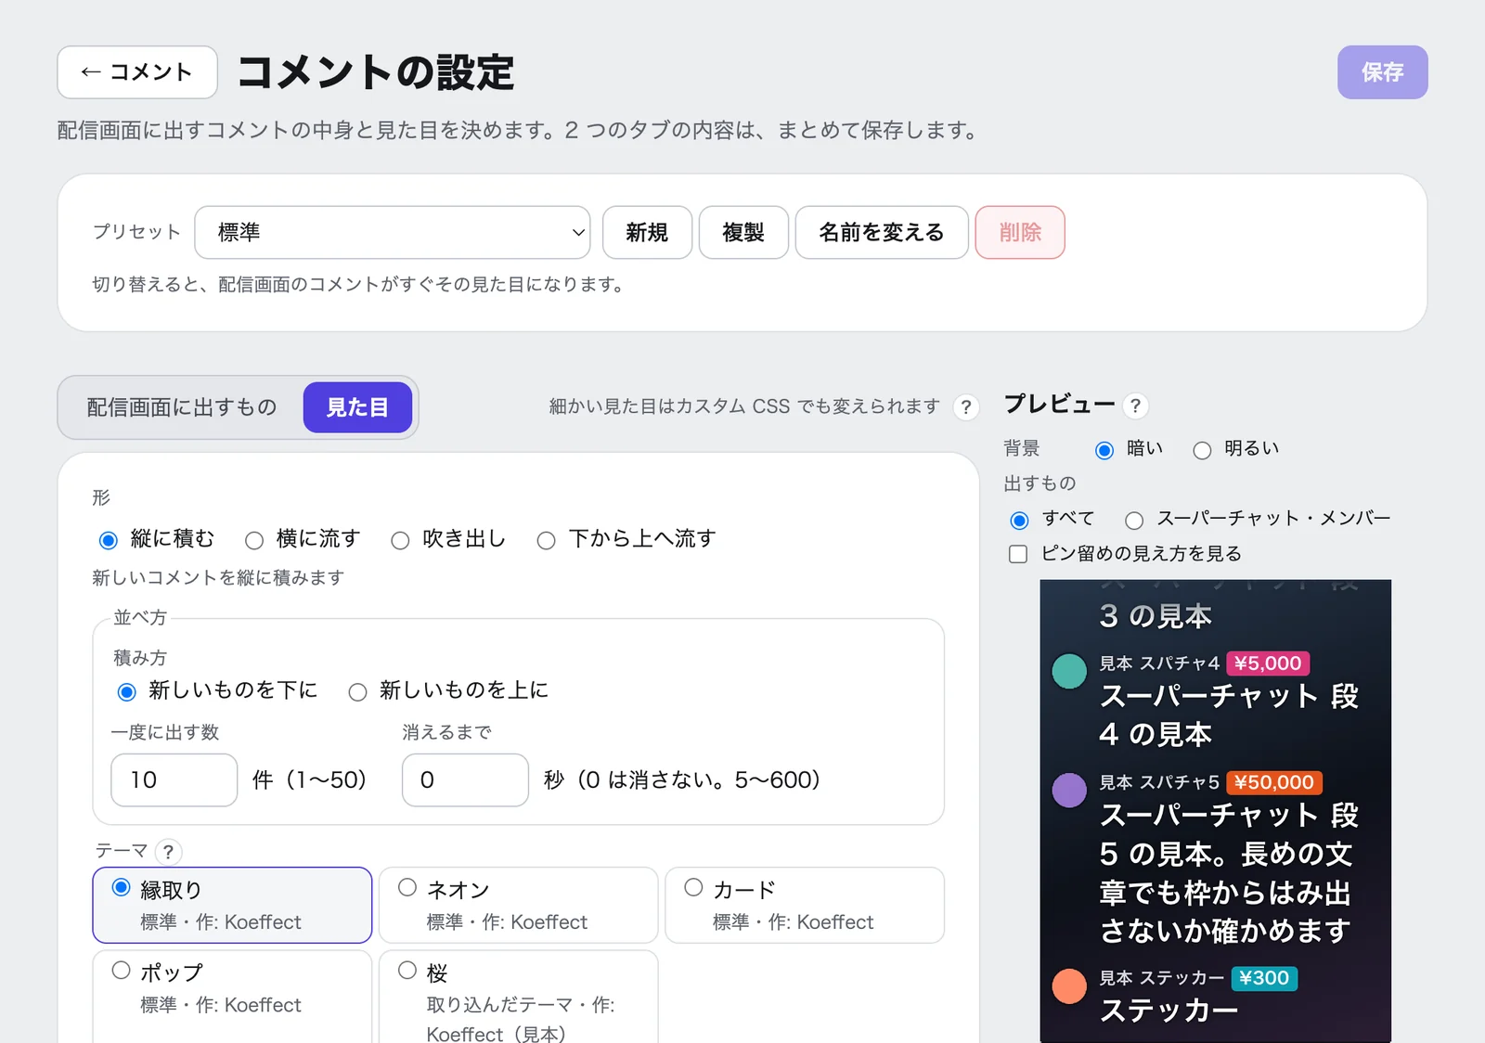Choose the 横に流す shape option

(x=303, y=539)
